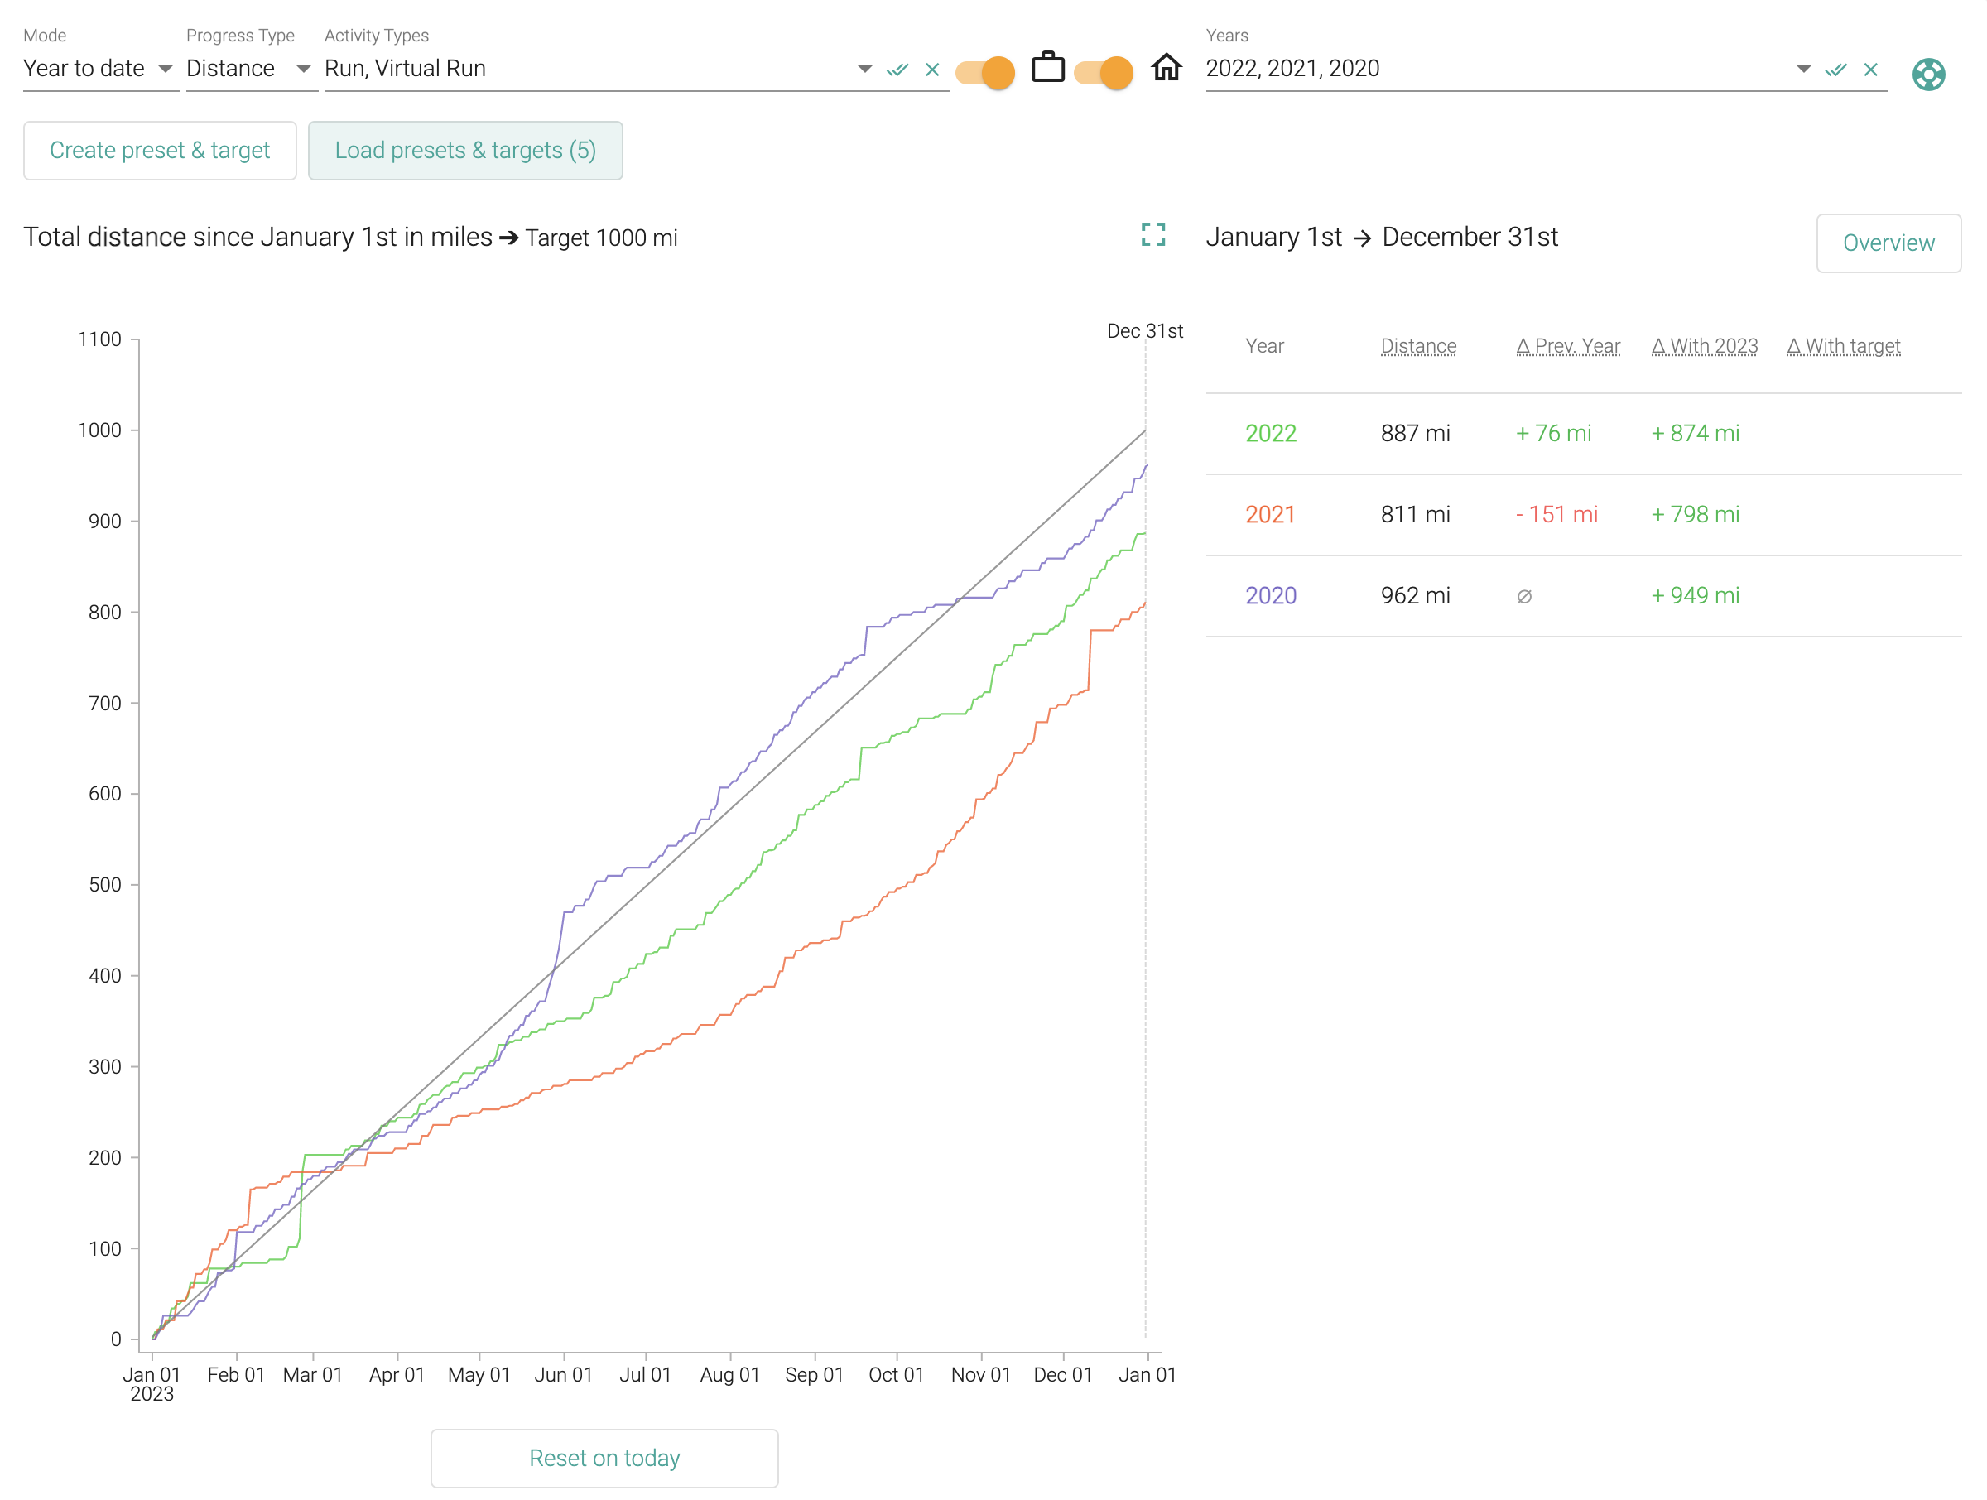The height and width of the screenshot is (1500, 1987).
Task: Expand the Activity Types dropdown
Action: tap(864, 70)
